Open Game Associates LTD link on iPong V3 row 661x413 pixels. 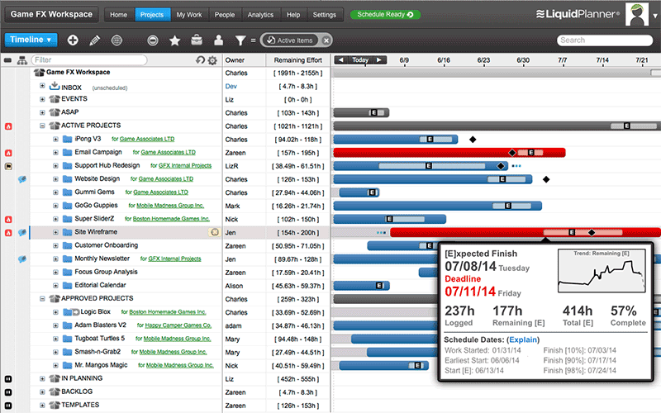coord(147,139)
